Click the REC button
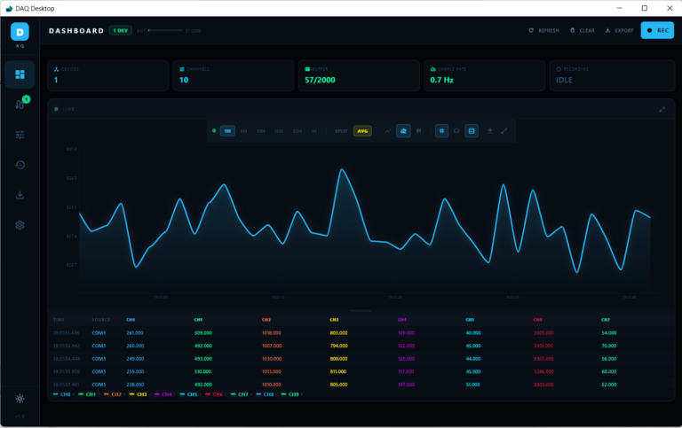682x428 pixels. (x=657, y=30)
